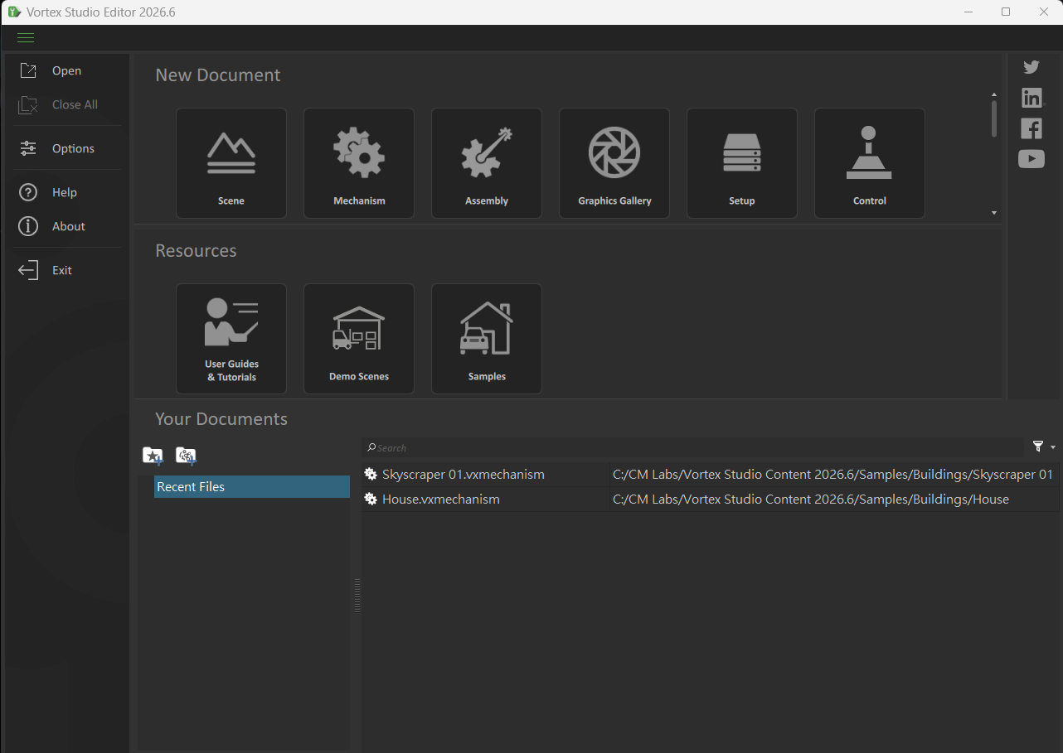This screenshot has width=1063, height=753.
Task: Click the New Document scroll-up arrow
Action: 994,94
